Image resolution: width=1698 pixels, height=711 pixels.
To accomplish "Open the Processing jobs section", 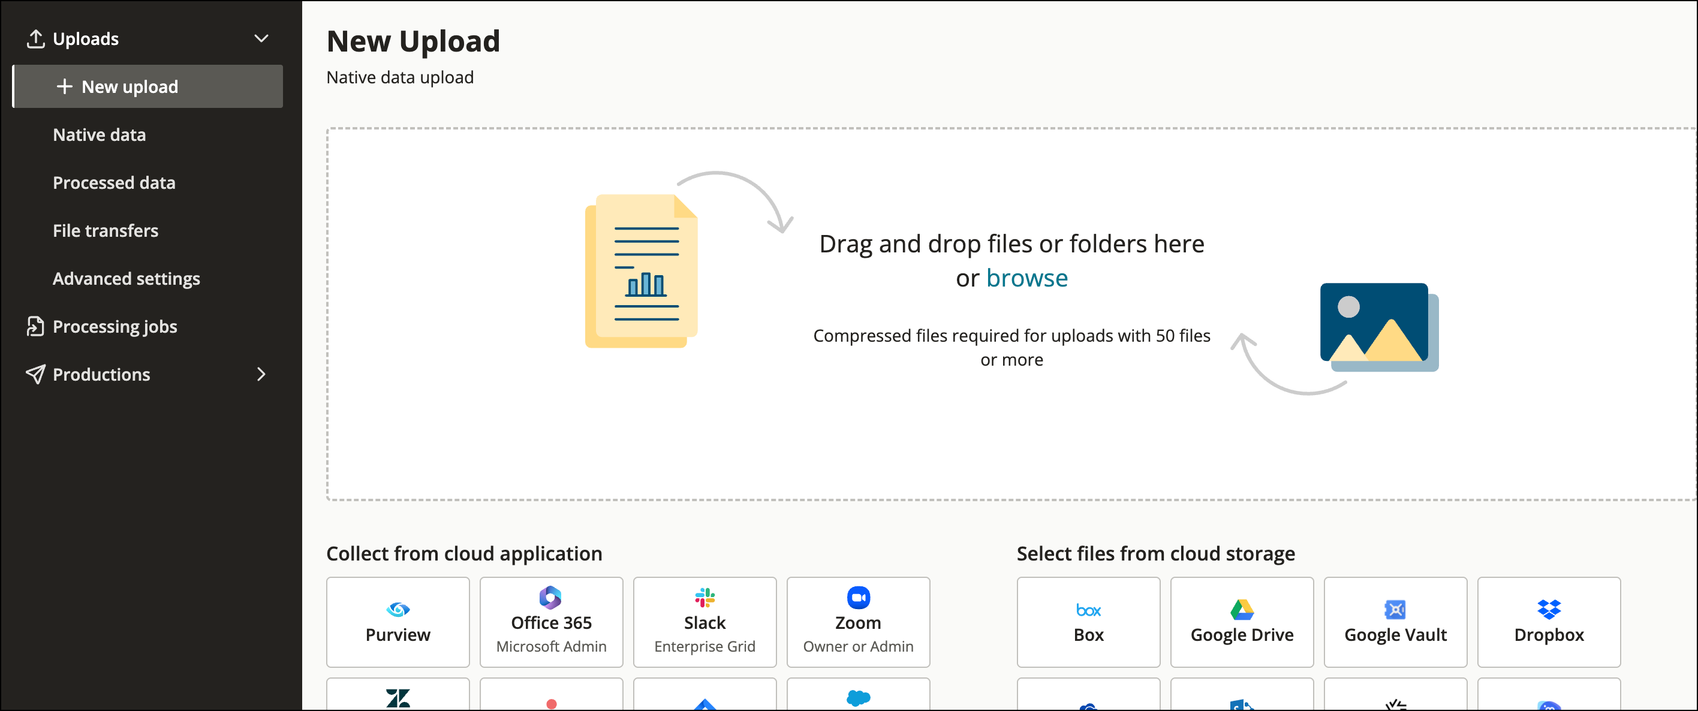I will 115,326.
